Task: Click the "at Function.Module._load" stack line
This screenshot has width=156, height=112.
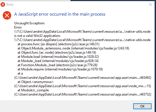Action: [x=57, y=65]
